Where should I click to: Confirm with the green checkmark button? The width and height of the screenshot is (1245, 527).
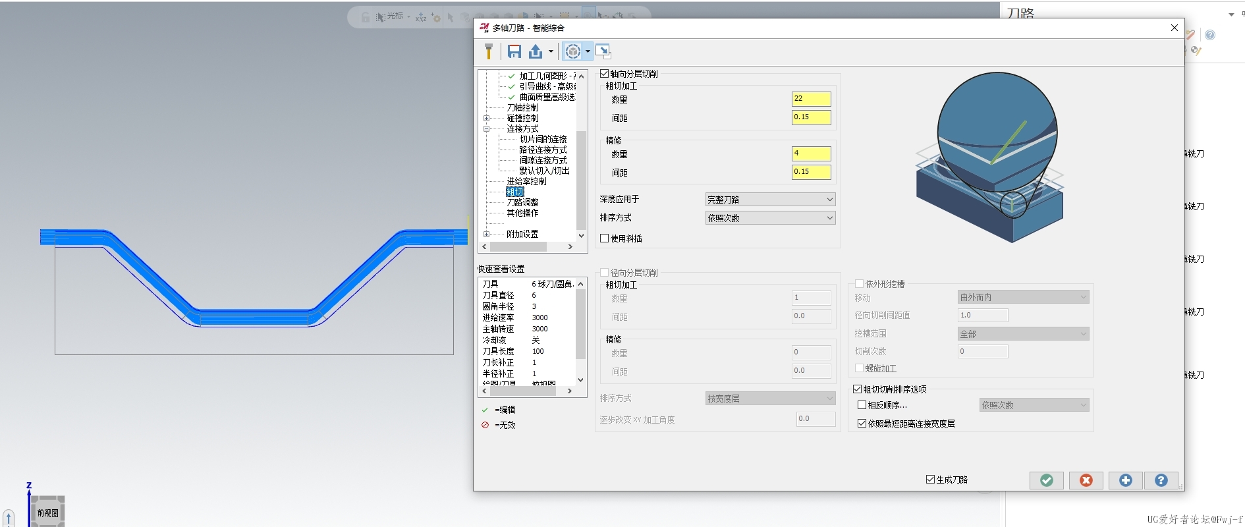(1047, 480)
